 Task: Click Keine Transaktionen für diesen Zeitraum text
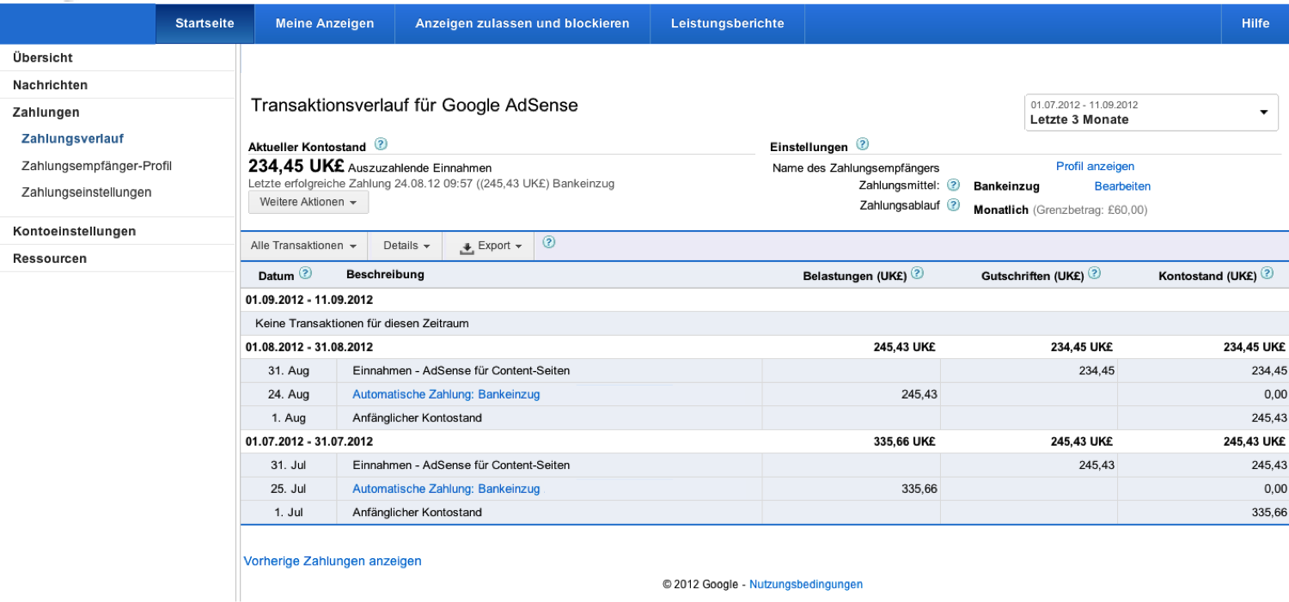362,324
